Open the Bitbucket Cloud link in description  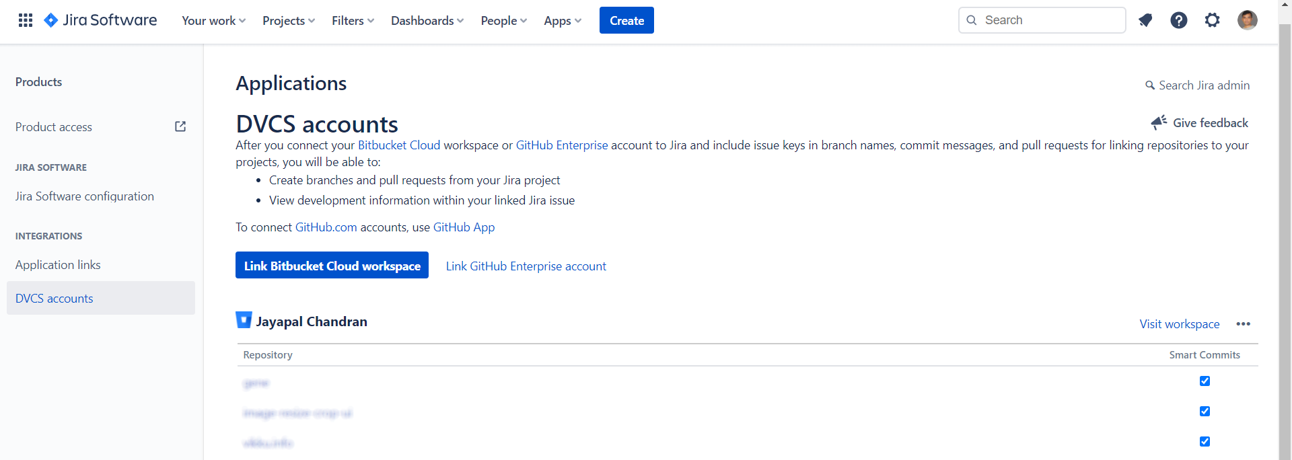point(399,145)
